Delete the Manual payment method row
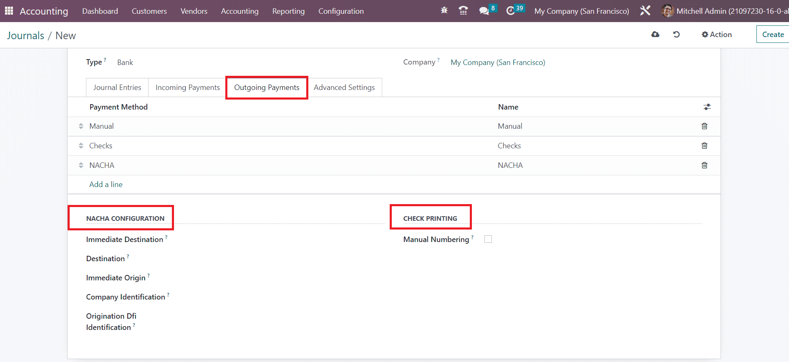Image resolution: width=789 pixels, height=362 pixels. click(x=704, y=126)
